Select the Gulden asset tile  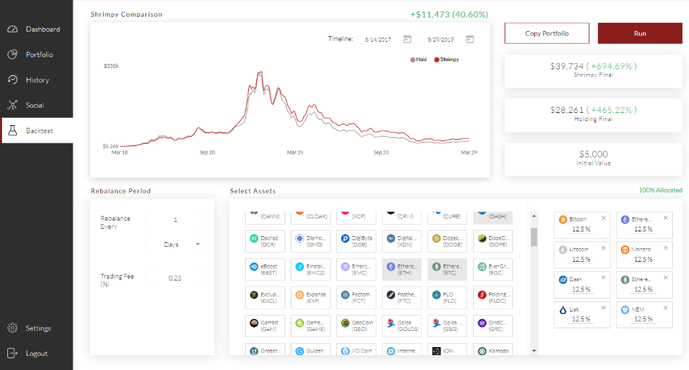tap(311, 349)
